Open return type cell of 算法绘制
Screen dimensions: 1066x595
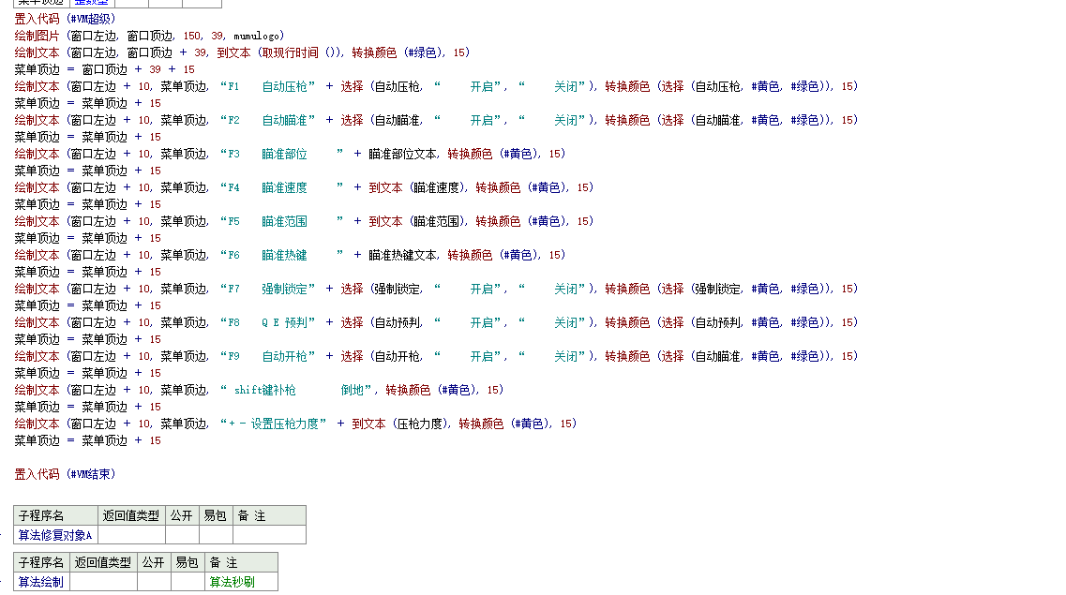pyautogui.click(x=103, y=582)
